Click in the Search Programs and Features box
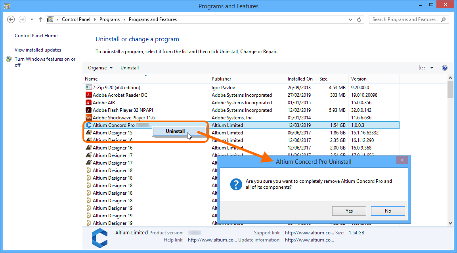Viewport: 457px width, 253px height. click(403, 19)
